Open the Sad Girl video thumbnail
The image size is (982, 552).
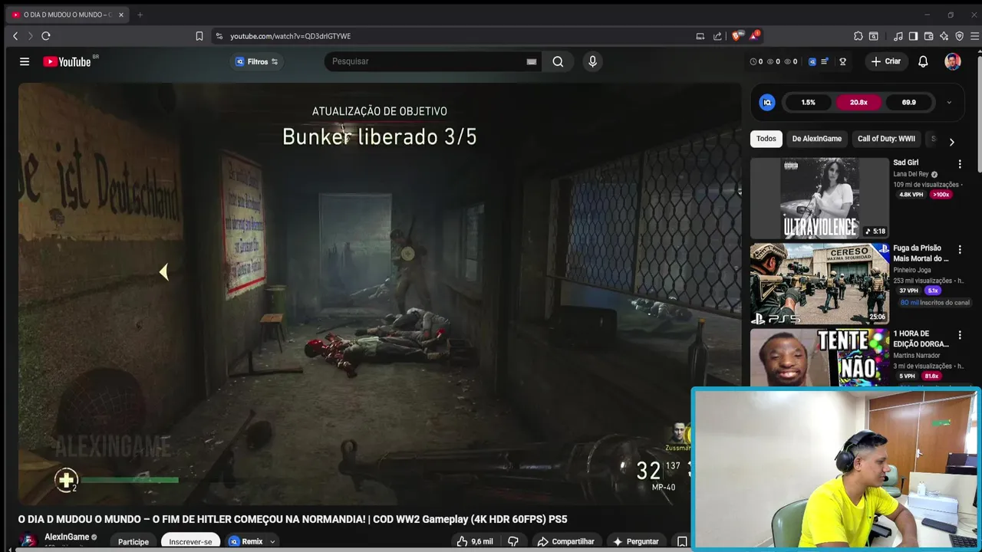(819, 199)
